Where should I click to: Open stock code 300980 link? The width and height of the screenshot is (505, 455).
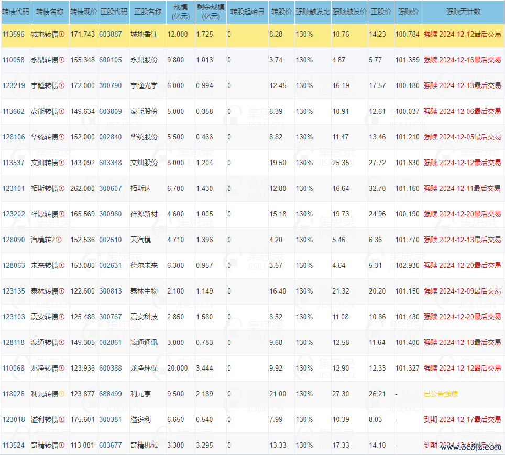111,214
